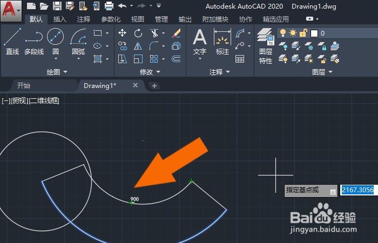Select the Circle (圆) tool
The height and width of the screenshot is (243, 378).
point(56,42)
